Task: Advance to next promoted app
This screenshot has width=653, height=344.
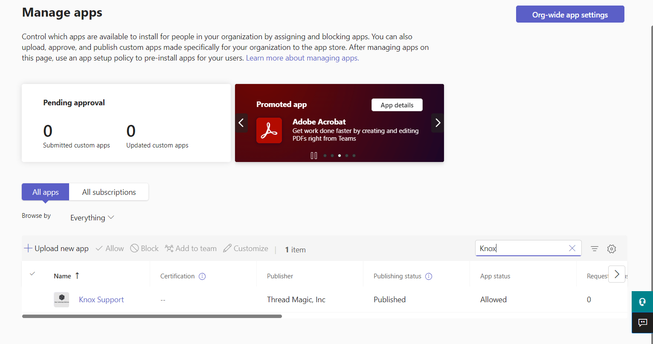Action: pos(438,123)
